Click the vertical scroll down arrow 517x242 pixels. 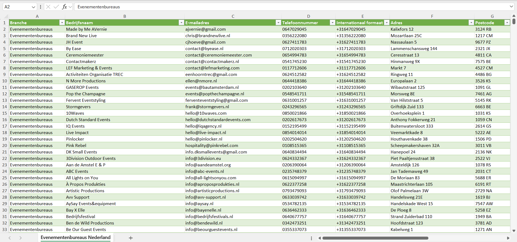tap(514, 231)
